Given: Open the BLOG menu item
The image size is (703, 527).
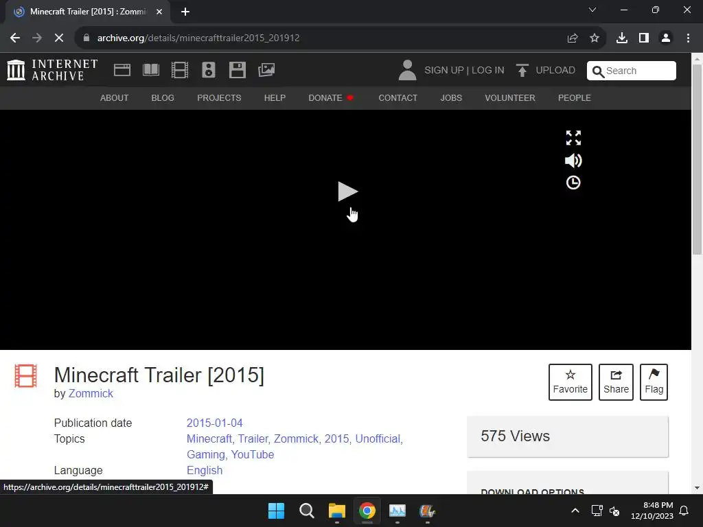Looking at the screenshot, I should coord(163,97).
